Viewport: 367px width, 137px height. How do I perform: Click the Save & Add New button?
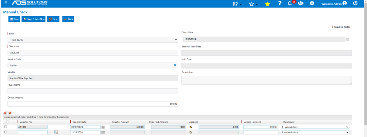pyautogui.click(x=33, y=19)
